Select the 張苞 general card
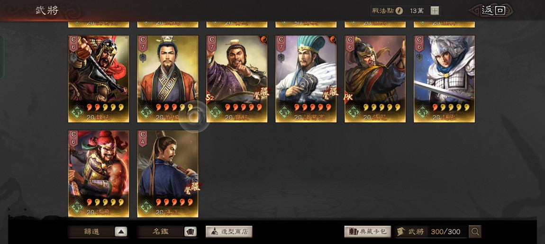545x244 pixels. (x=375, y=79)
